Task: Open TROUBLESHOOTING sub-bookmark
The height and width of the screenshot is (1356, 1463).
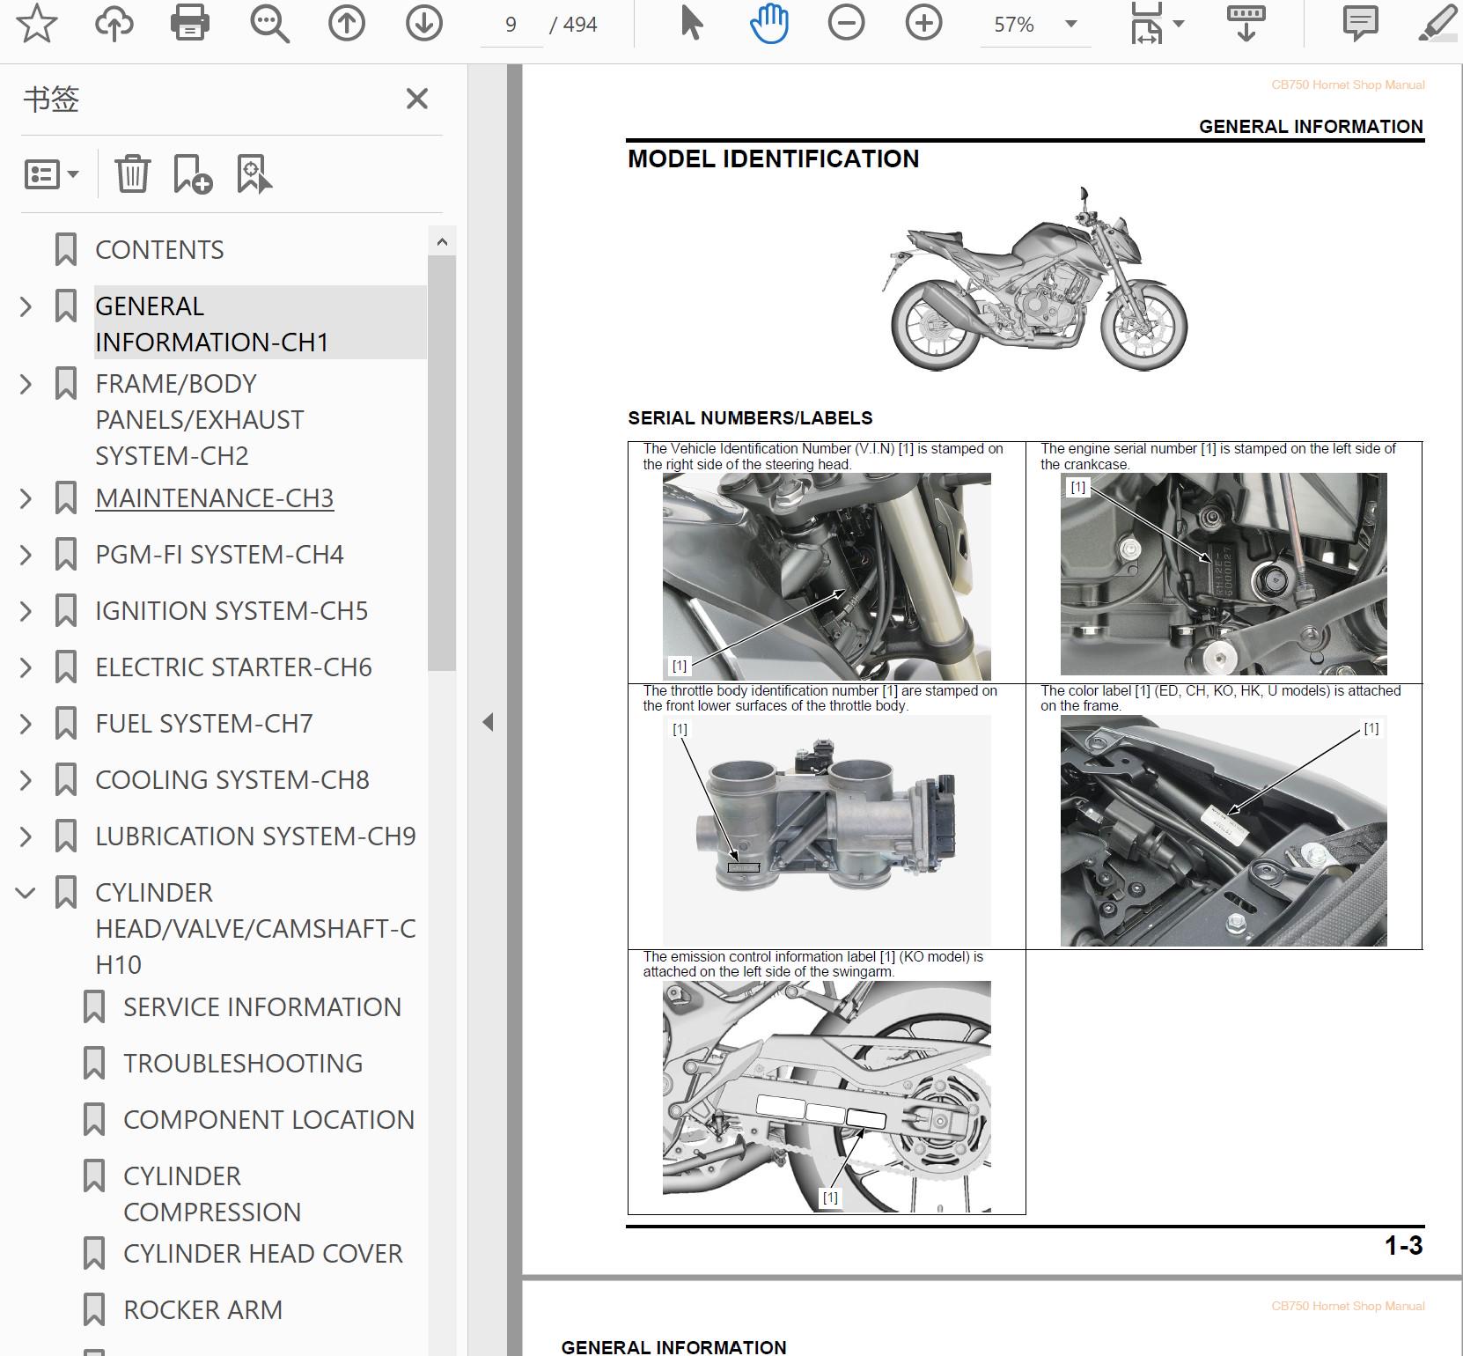Action: [243, 1064]
